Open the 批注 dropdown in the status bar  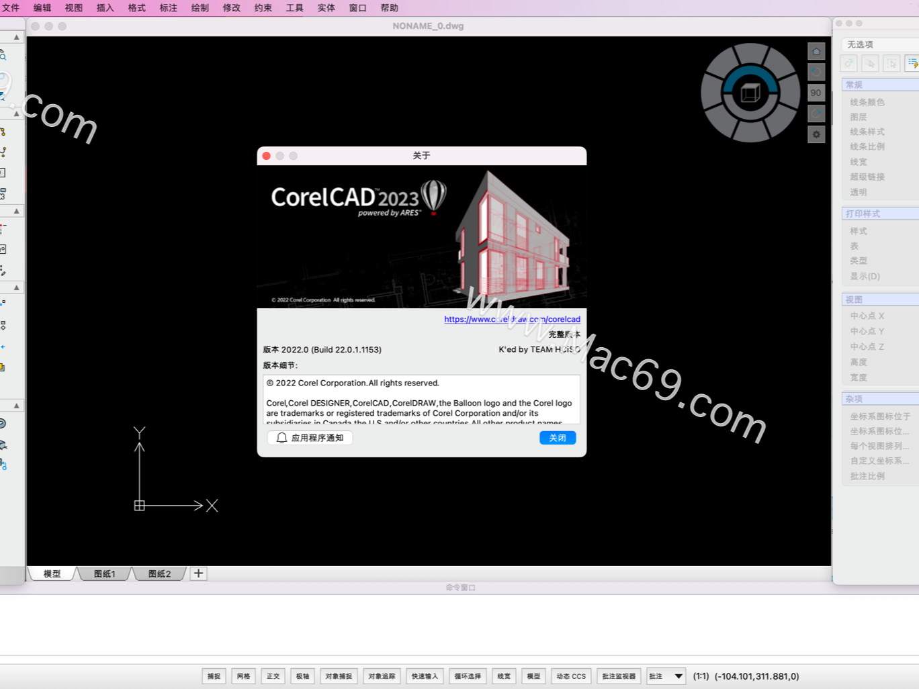[665, 676]
